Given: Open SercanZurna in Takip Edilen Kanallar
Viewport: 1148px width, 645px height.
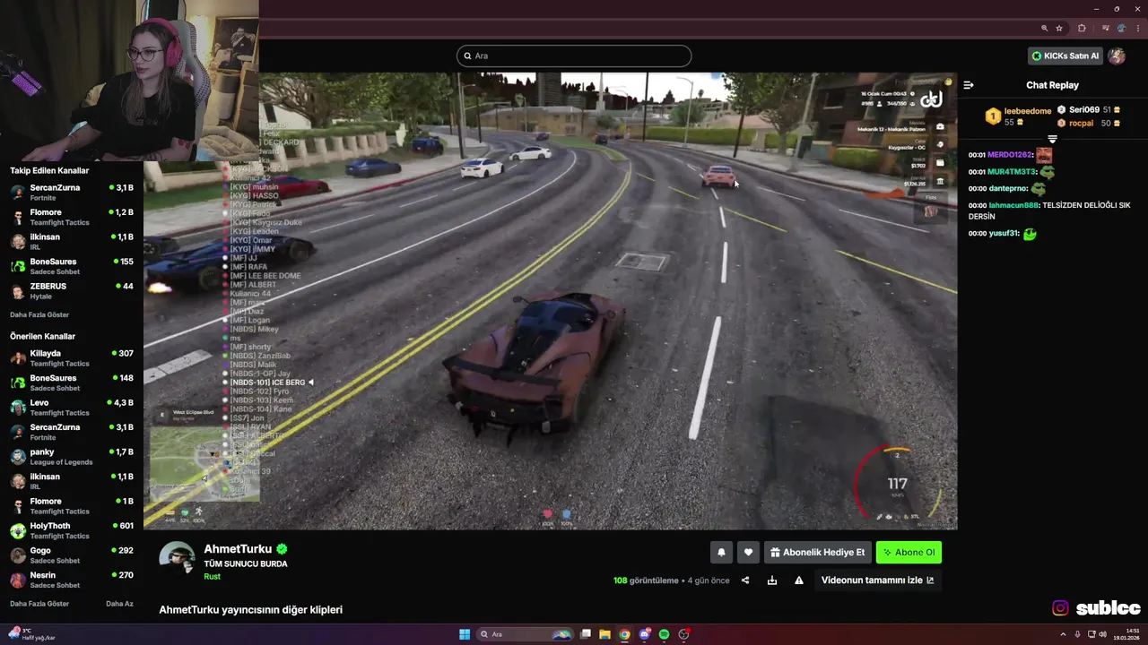Looking at the screenshot, I should [x=72, y=193].
